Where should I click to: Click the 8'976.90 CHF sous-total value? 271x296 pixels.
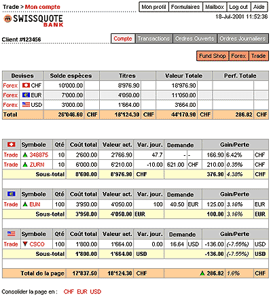[122, 174]
